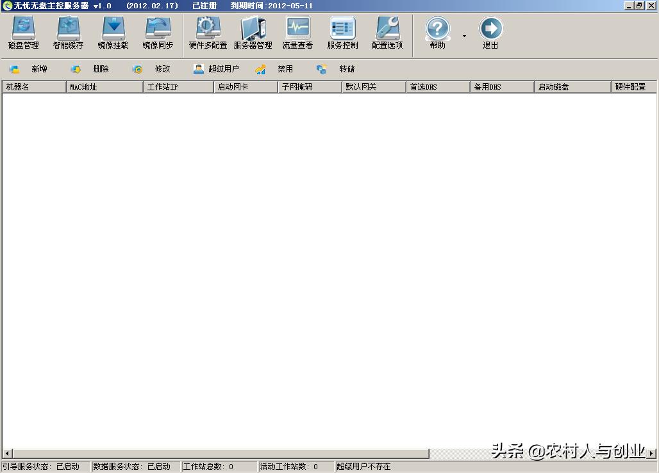Click 硬件配置 column header
This screenshot has height=473, width=659.
coord(634,87)
